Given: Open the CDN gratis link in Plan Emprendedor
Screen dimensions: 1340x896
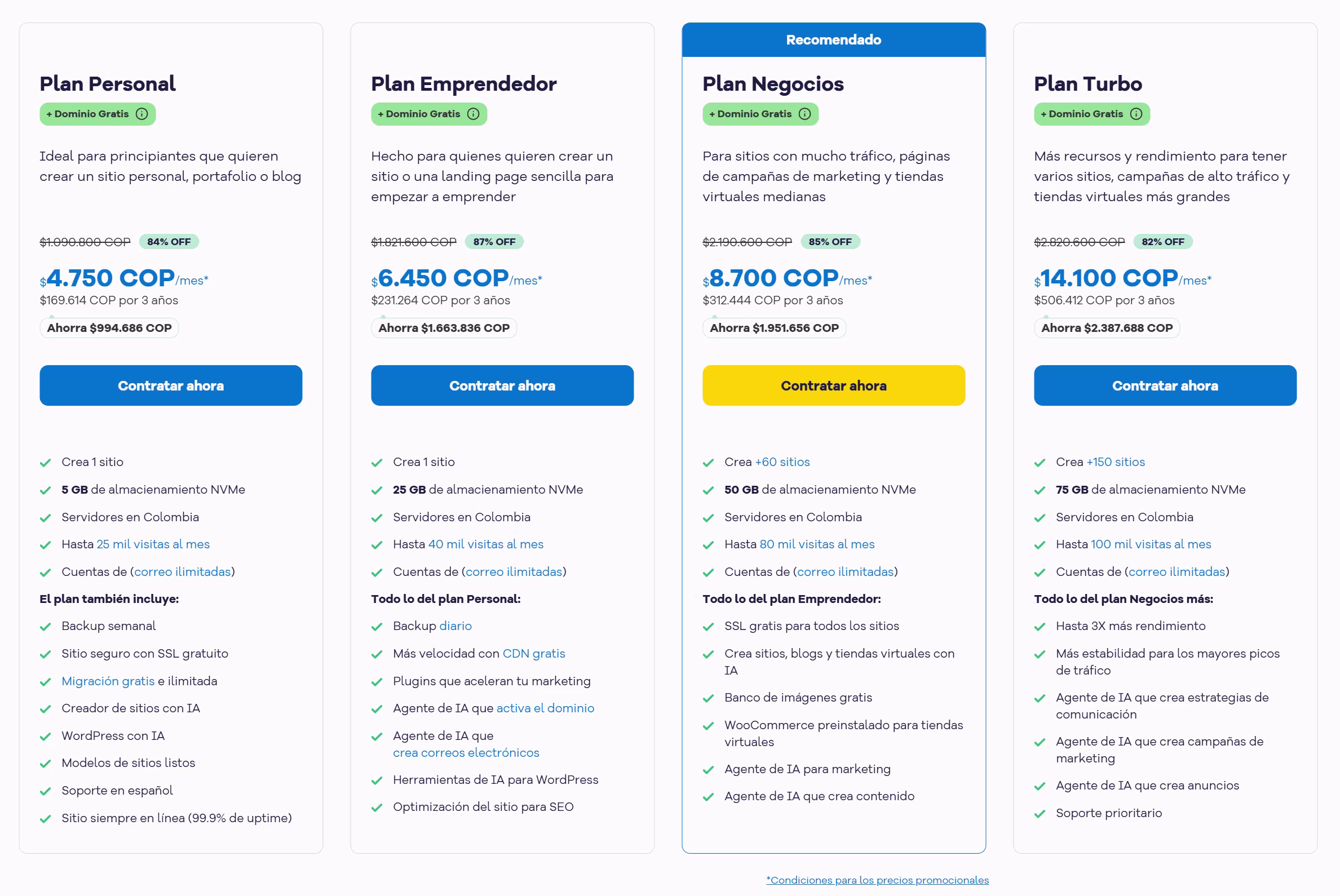Looking at the screenshot, I should 534,653.
